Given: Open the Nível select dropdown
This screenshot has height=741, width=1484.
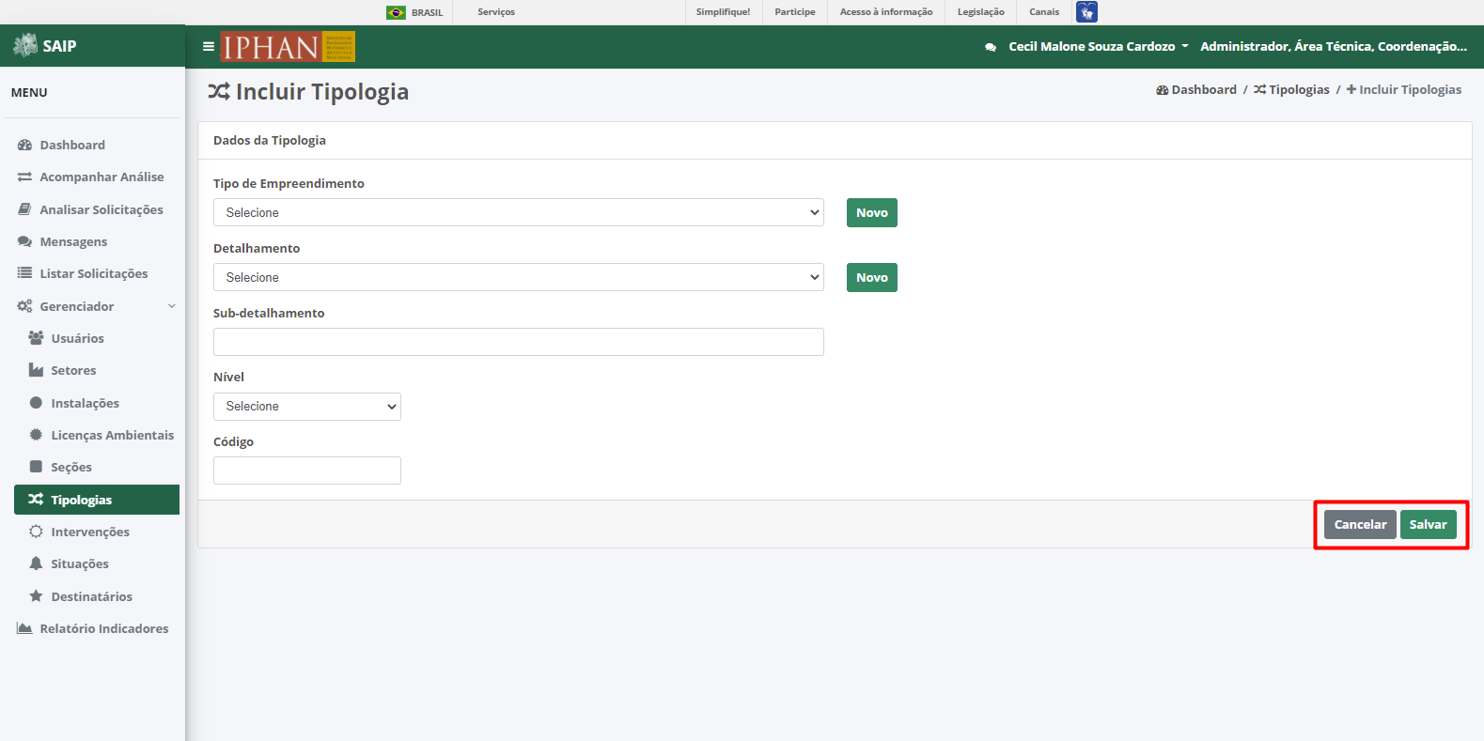Looking at the screenshot, I should [x=307, y=407].
